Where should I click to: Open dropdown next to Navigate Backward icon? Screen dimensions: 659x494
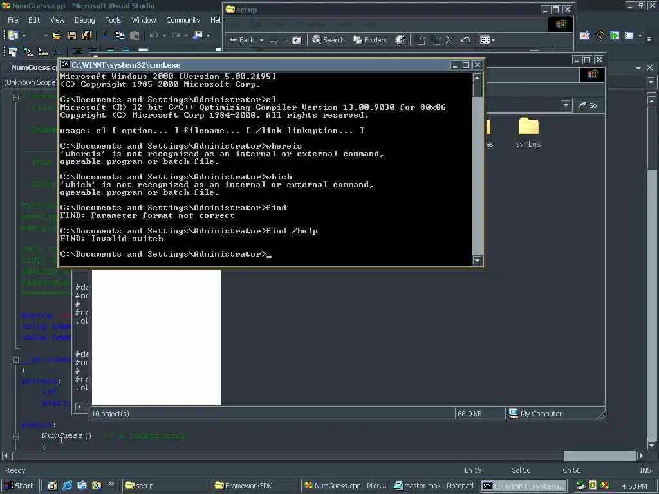(208, 36)
